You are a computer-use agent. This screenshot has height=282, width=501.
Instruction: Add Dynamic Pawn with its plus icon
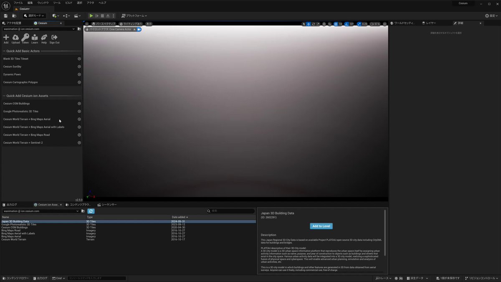(x=79, y=74)
